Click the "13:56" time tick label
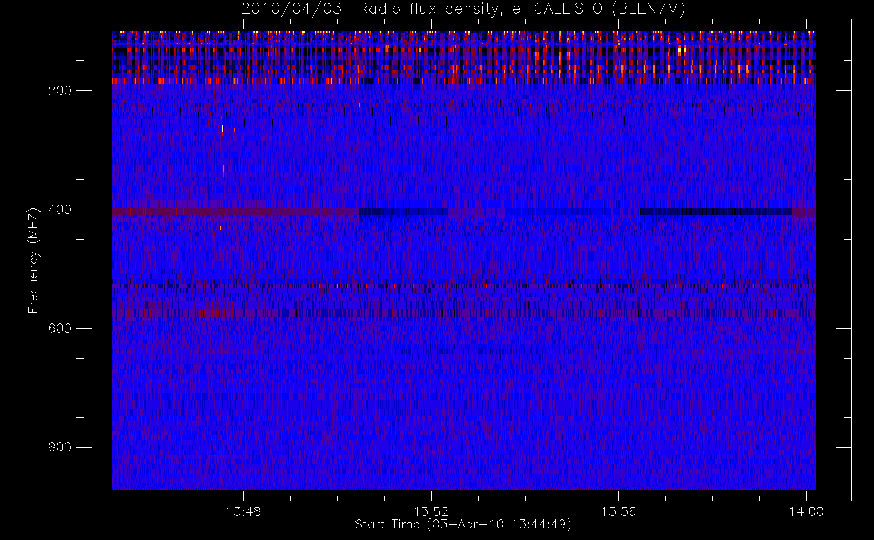This screenshot has height=540, width=874. coord(618,511)
